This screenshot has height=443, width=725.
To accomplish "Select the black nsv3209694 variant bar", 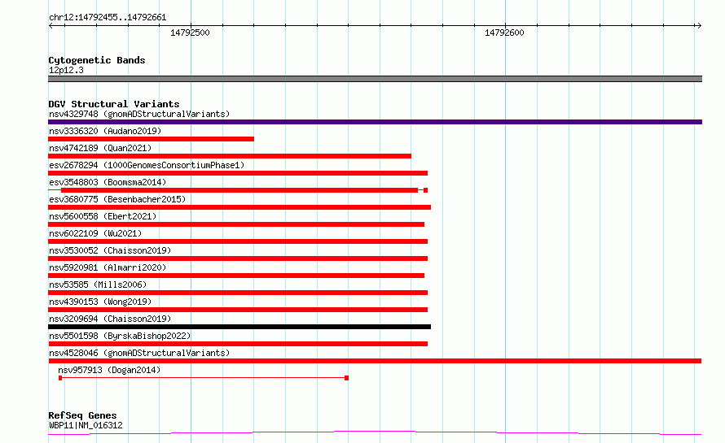I will (239, 327).
